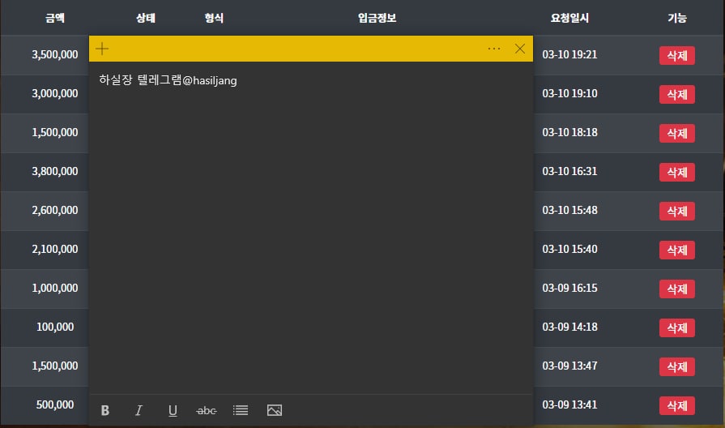This screenshot has height=428, width=725.
Task: Delete the 03-10 15:48 request row
Action: pos(677,211)
